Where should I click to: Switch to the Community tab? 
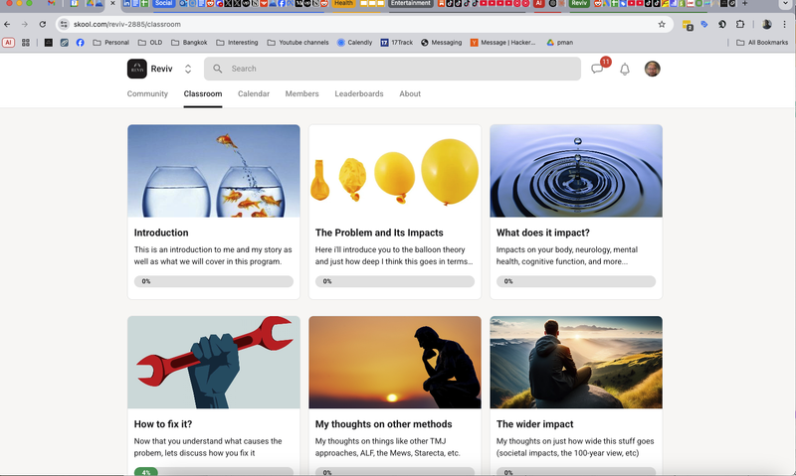(147, 94)
